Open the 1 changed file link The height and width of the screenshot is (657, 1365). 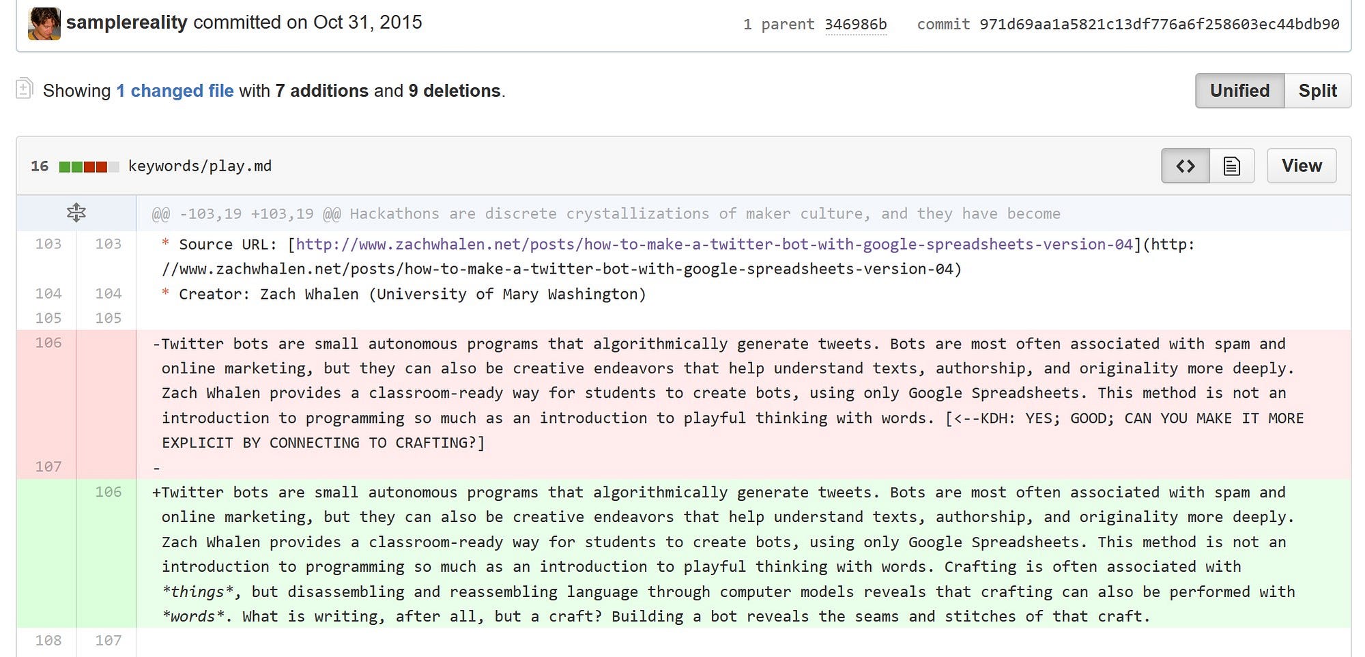[175, 91]
